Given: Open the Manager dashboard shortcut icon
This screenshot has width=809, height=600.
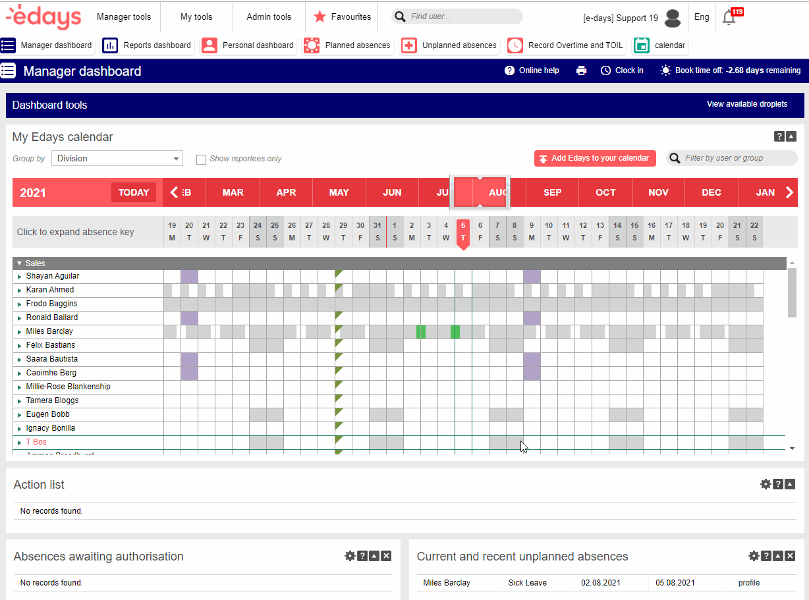Looking at the screenshot, I should tap(8, 45).
